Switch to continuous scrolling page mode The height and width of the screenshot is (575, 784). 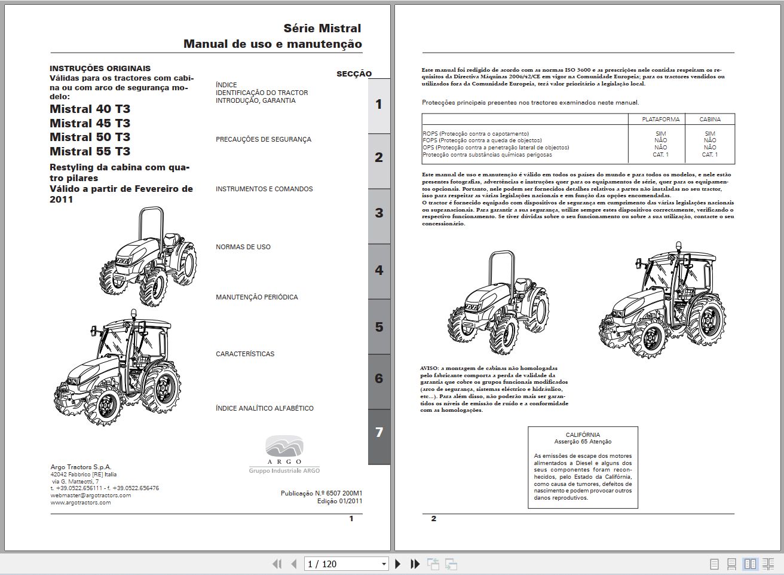pos(731,564)
